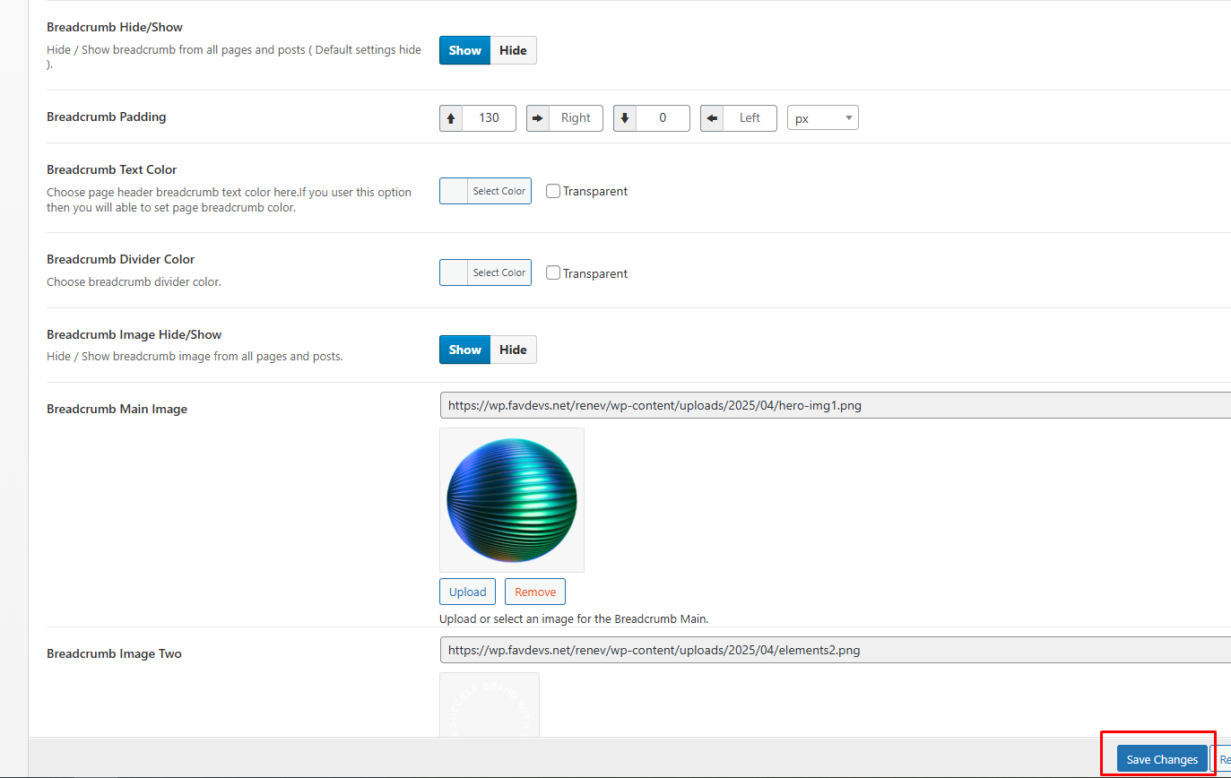Click the Breadcrumb Image Two preview thumbnail
1231x778 pixels.
click(490, 705)
